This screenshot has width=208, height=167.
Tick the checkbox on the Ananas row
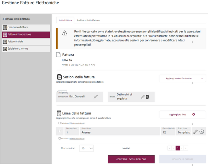[x=60, y=131]
